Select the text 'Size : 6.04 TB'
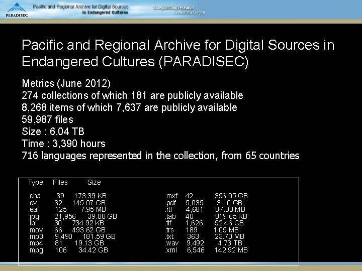362x271 pixels. click(x=53, y=131)
